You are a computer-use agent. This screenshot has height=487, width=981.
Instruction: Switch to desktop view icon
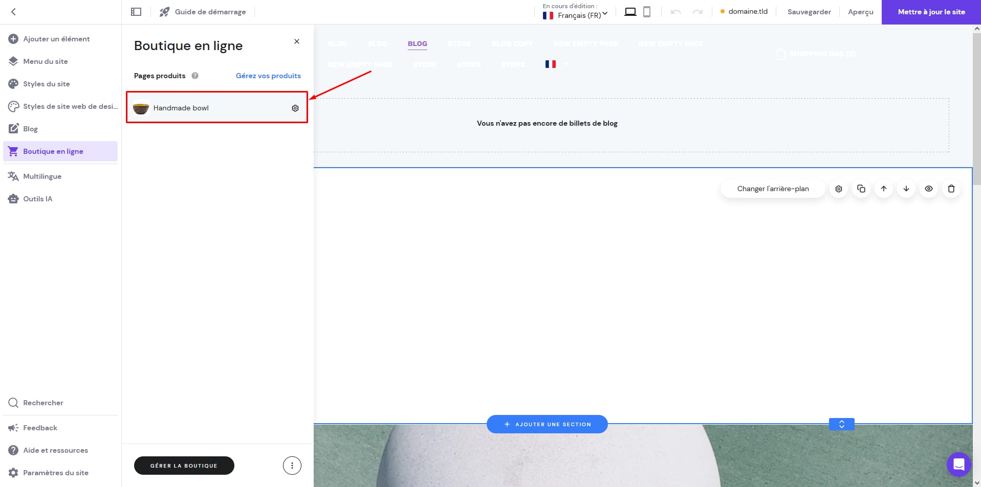630,12
